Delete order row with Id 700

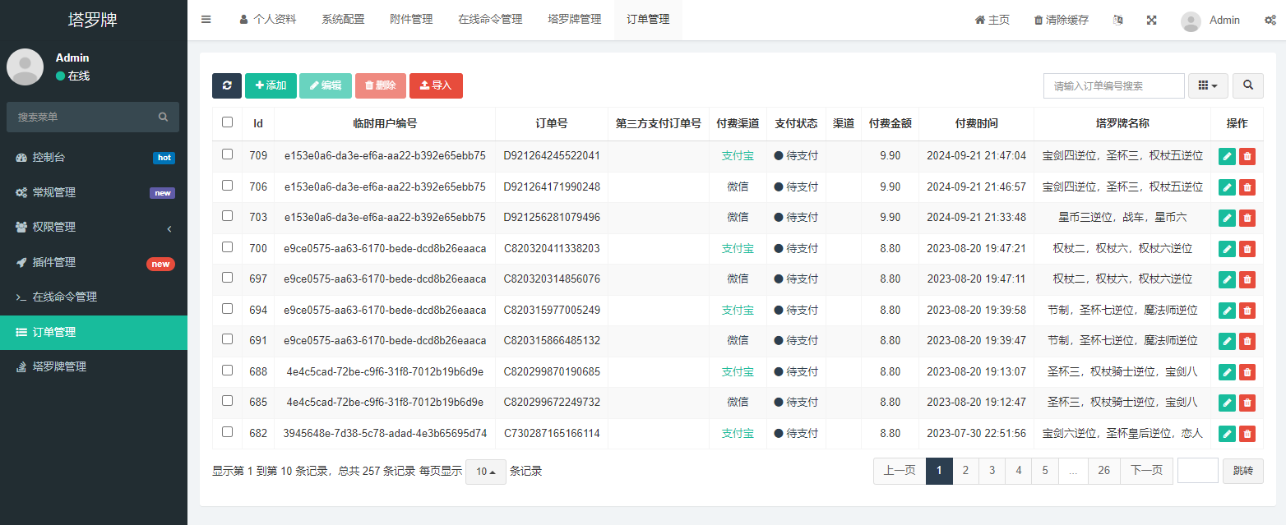[1247, 249]
